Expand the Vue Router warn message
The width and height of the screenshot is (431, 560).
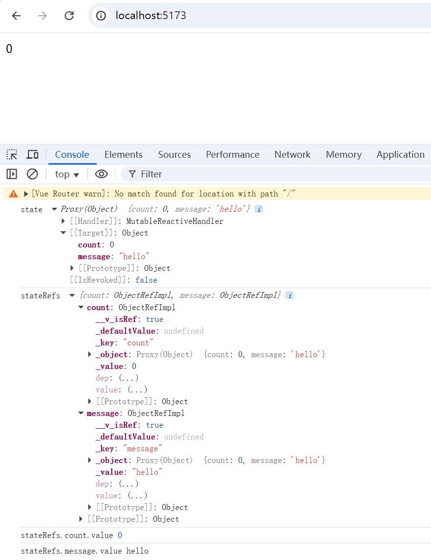[x=26, y=194]
